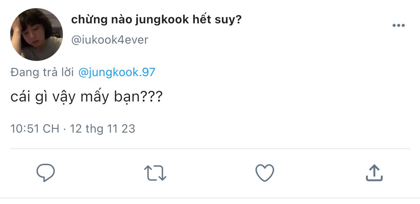Viewport: 420px width, 204px height.
Task: Open the mentioned @jungkook.97 profile link
Action: tap(117, 72)
